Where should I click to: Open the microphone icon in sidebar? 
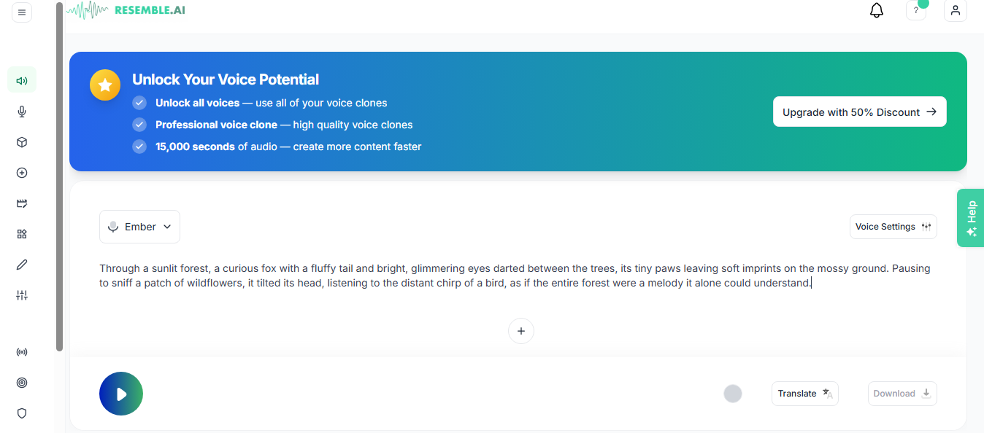click(22, 112)
